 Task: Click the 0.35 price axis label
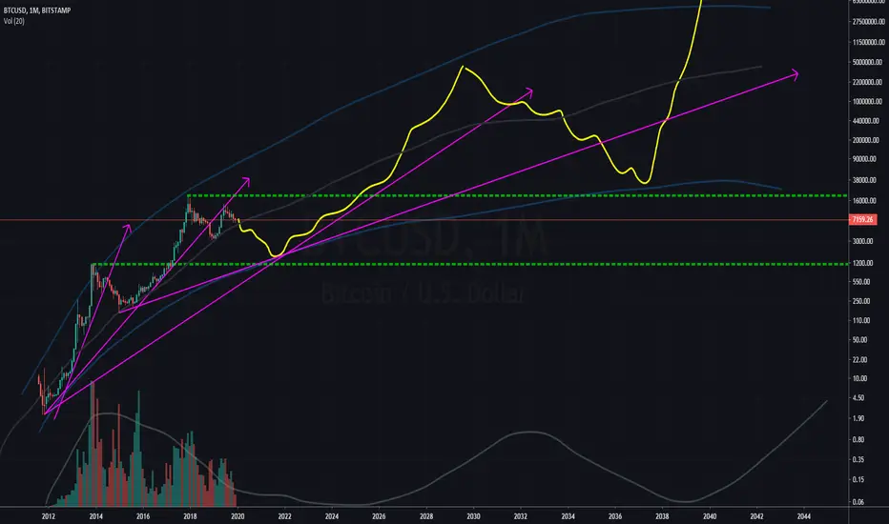click(858, 459)
